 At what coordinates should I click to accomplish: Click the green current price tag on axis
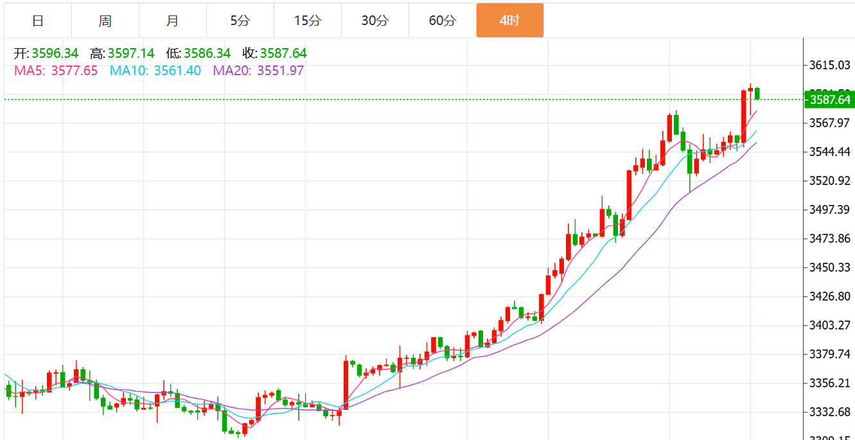click(829, 100)
